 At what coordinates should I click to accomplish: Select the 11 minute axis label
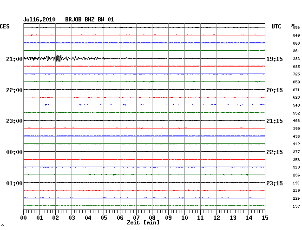(x=200, y=217)
